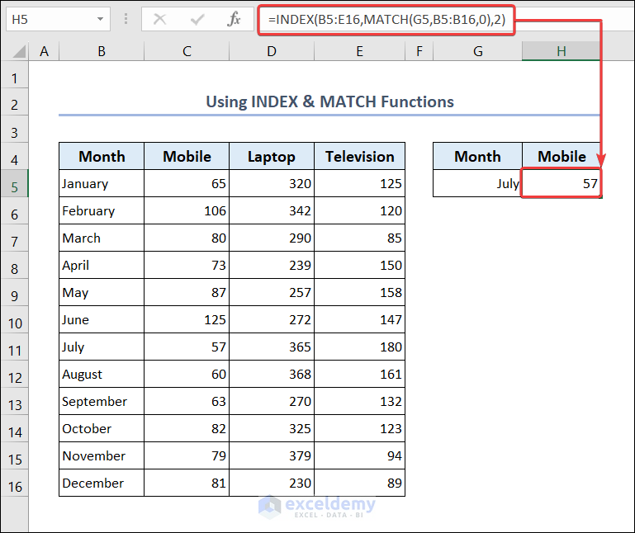
Task: Select June Television value 147
Action: 360,320
